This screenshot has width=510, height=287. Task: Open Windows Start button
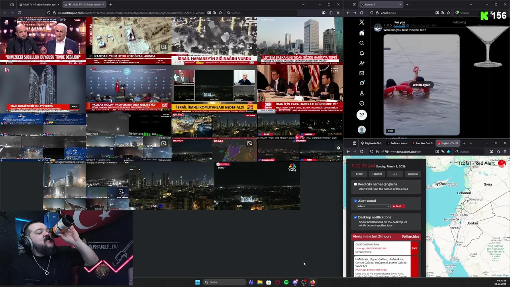point(198,282)
